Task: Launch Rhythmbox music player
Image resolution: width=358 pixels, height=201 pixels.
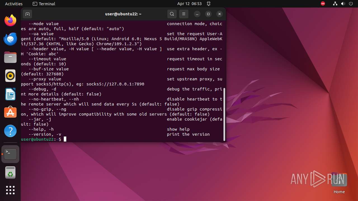Action: coord(10,76)
